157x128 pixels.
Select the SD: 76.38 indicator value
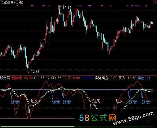coord(59,78)
